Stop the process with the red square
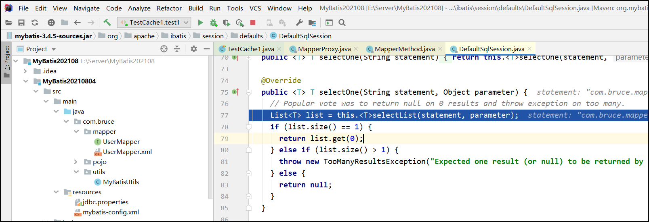Image resolution: width=649 pixels, height=222 pixels. [x=253, y=23]
